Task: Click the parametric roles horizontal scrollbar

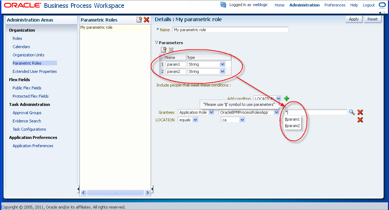Action: 115,193
